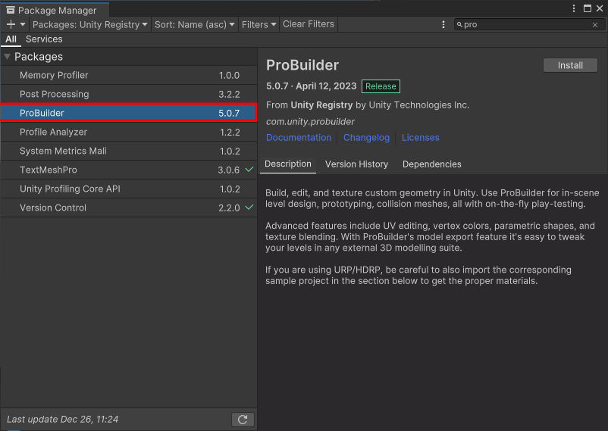
Task: Switch to Version History tab
Action: 356,164
